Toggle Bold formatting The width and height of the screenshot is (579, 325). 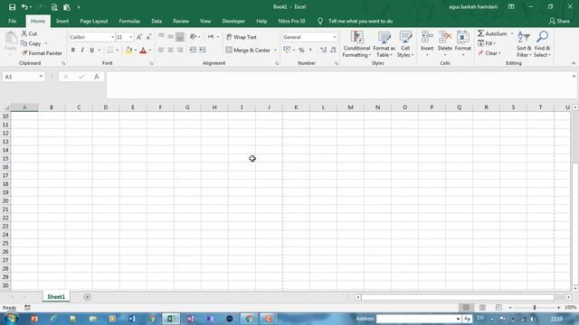point(73,51)
